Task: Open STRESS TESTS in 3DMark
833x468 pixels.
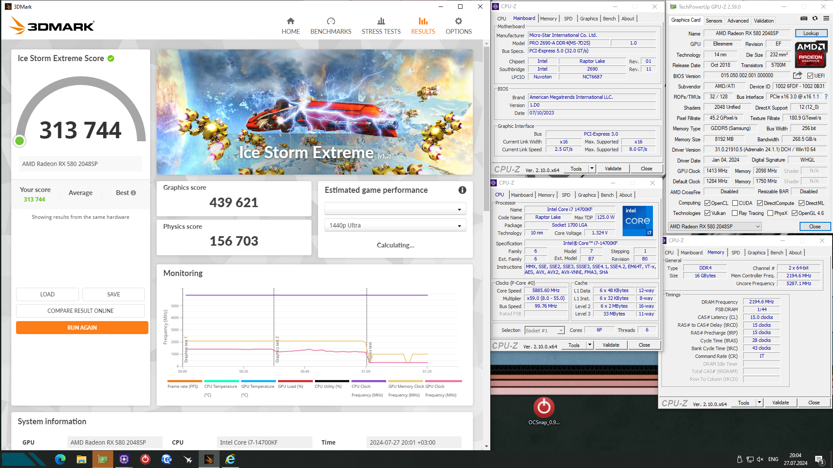Action: (x=381, y=26)
